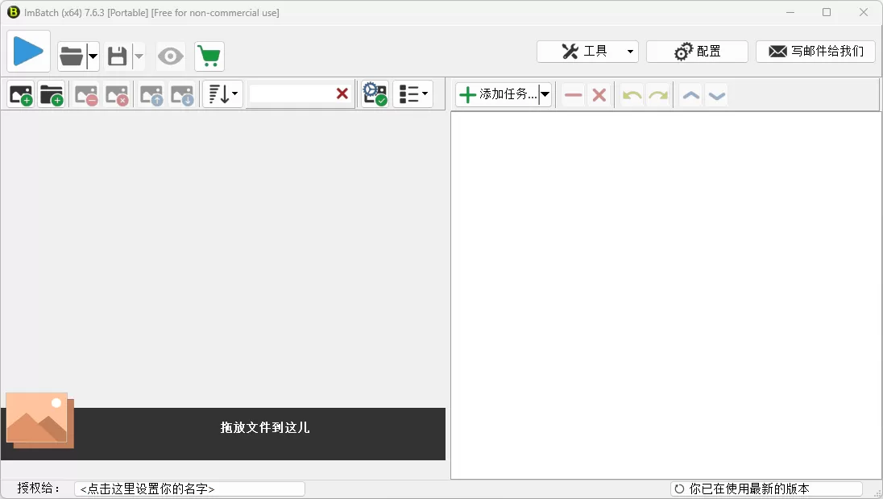Open the image preview eye icon
The height and width of the screenshot is (499, 883).
coord(170,56)
